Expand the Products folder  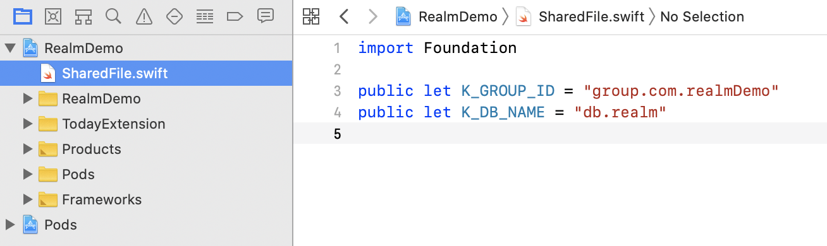[27, 149]
